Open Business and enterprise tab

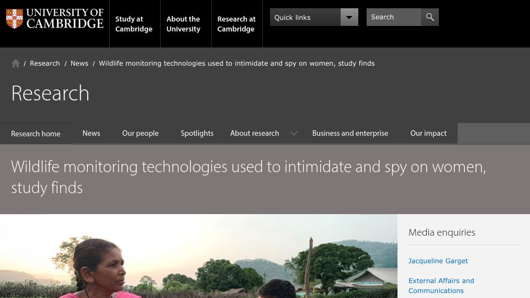[350, 134]
